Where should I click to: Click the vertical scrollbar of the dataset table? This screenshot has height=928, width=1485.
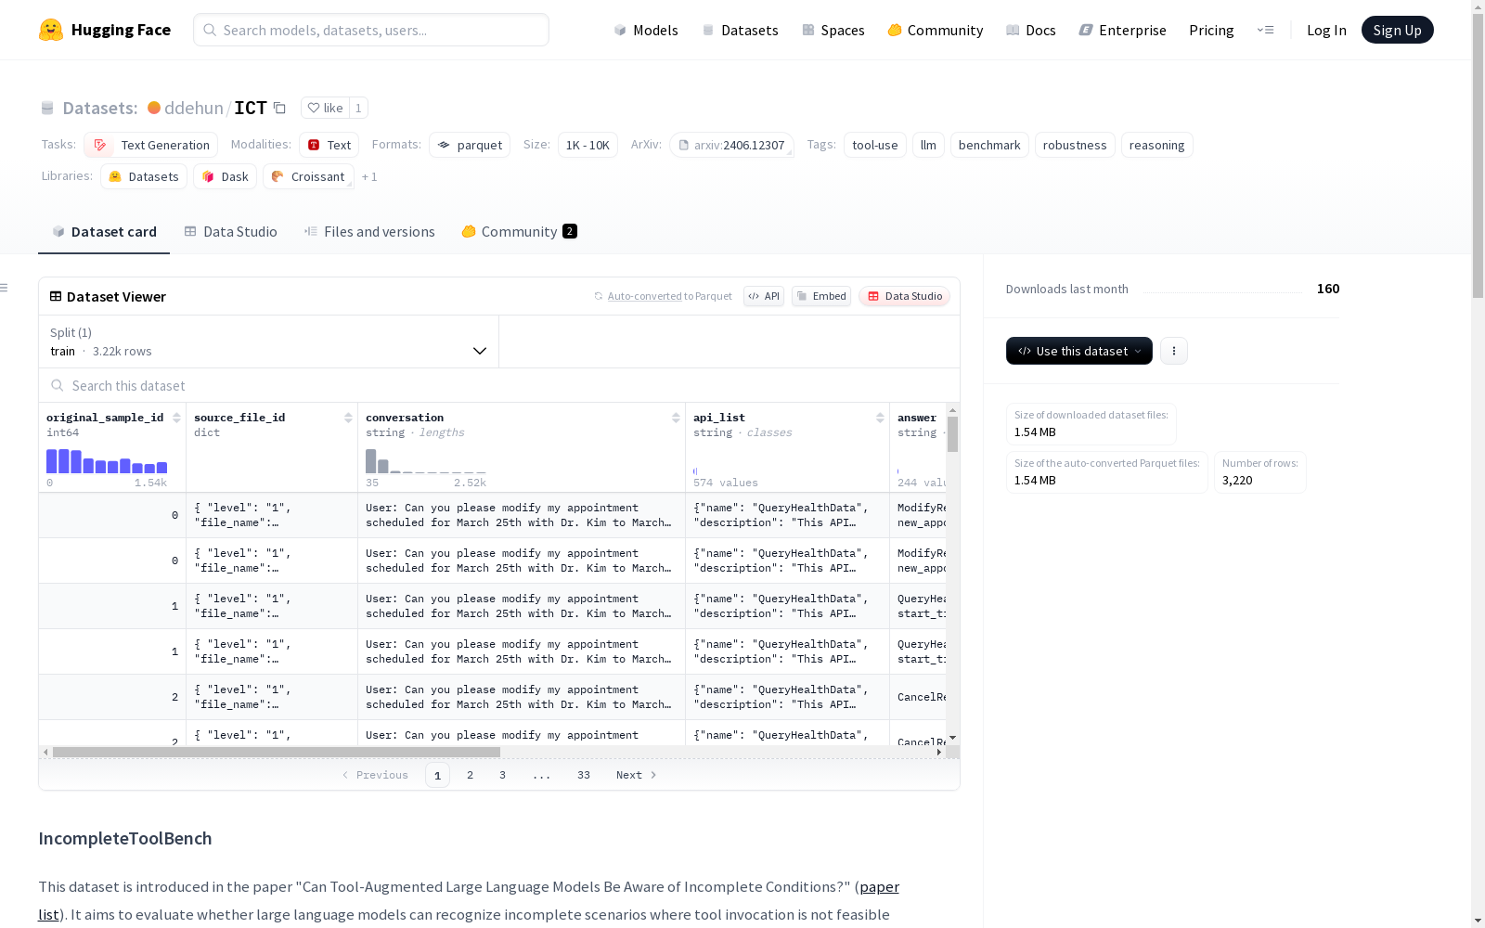tap(952, 434)
